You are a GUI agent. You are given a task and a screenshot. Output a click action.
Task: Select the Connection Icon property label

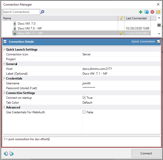click(17, 54)
